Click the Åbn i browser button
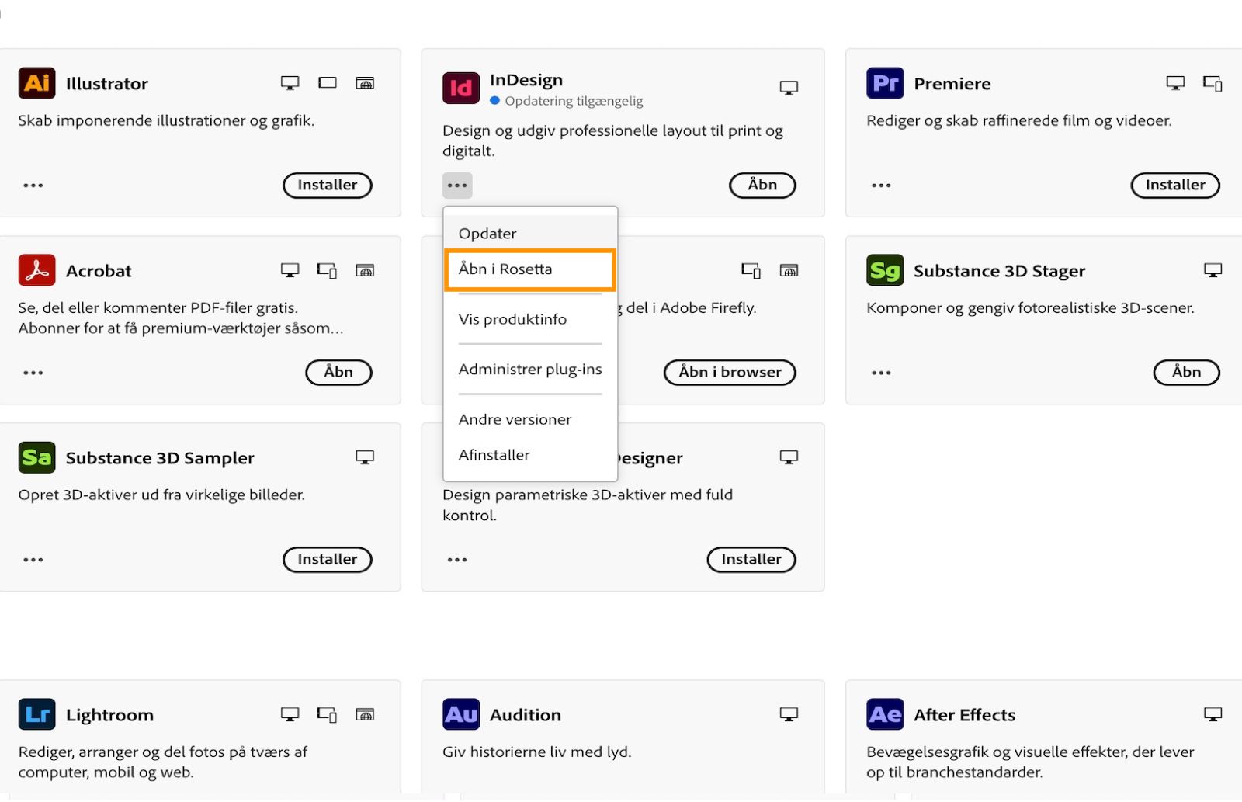This screenshot has width=1242, height=802. coord(730,372)
